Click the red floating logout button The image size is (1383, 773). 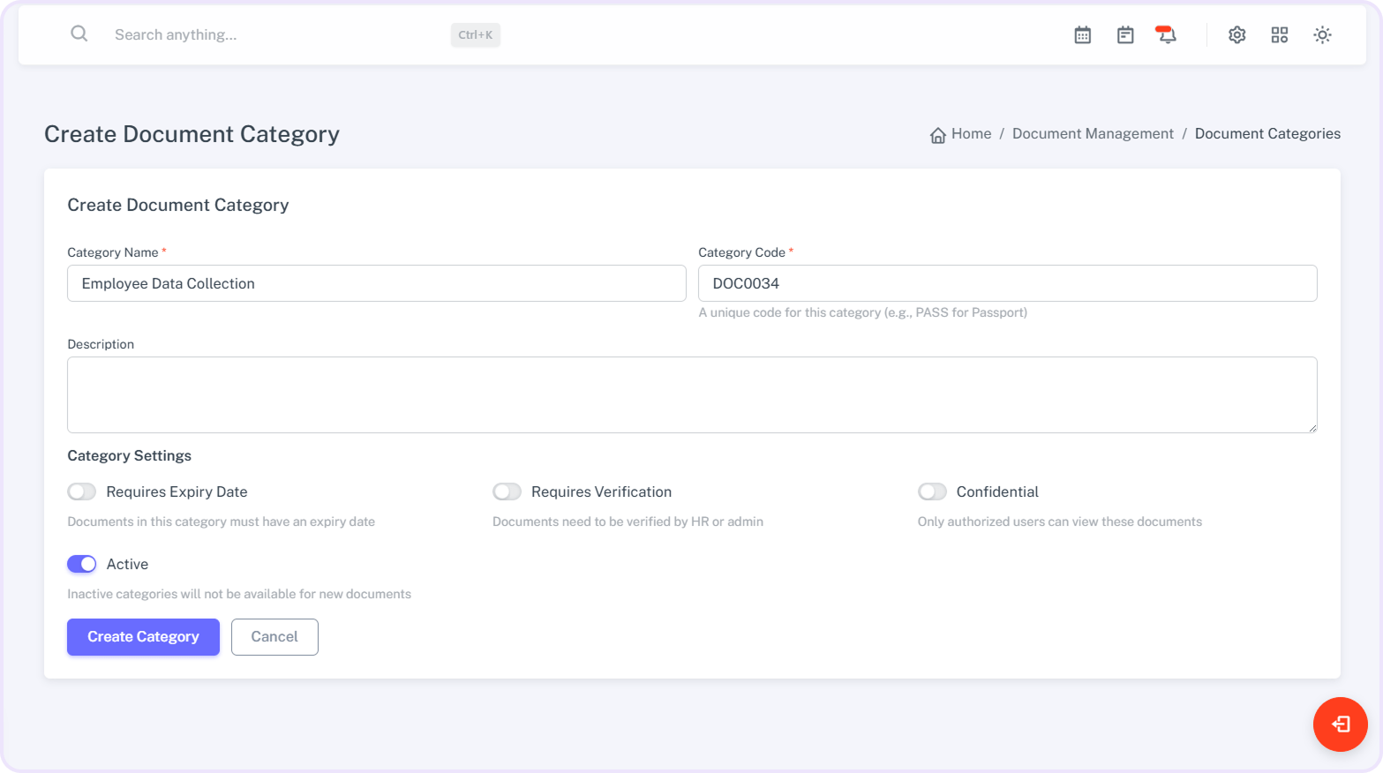pos(1340,724)
